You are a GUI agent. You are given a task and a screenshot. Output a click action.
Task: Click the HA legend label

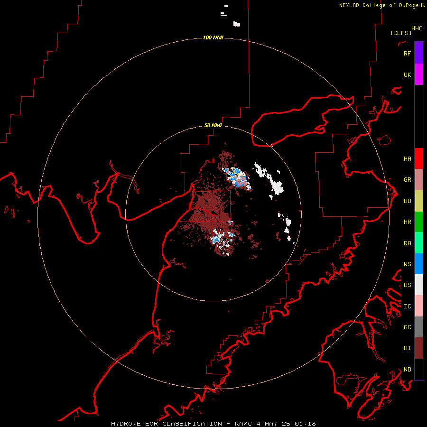click(x=407, y=159)
